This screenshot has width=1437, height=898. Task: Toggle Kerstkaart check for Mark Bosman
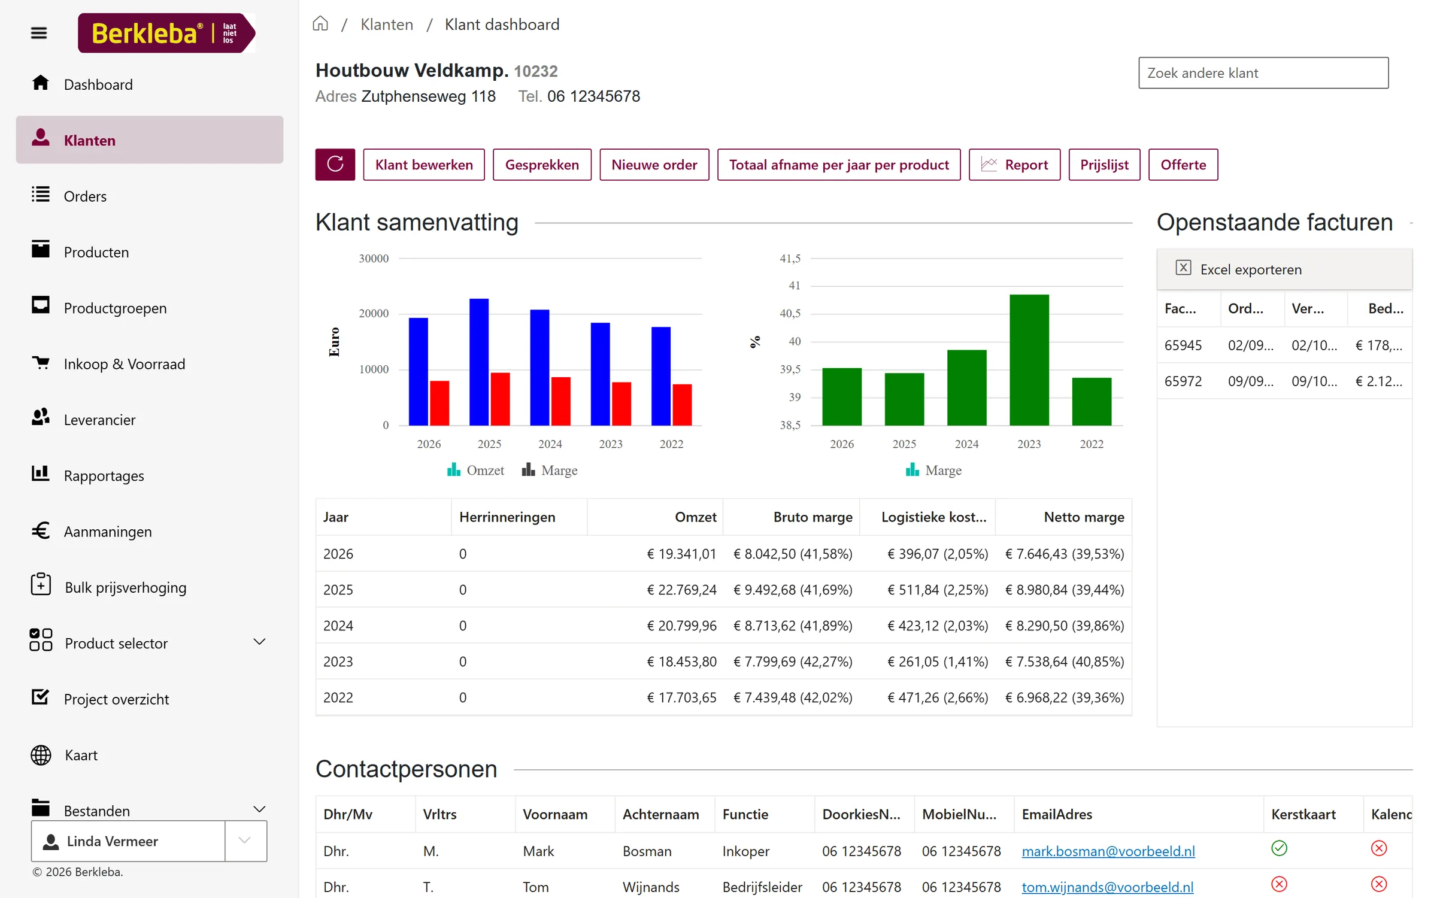[x=1279, y=848]
